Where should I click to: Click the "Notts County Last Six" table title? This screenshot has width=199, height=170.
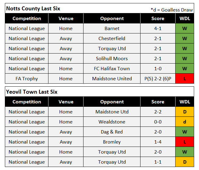click(33, 9)
